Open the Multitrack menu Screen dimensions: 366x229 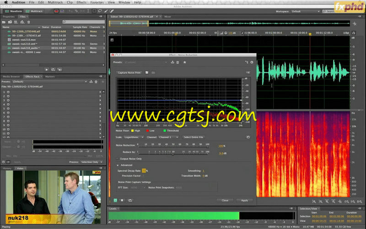(55, 2)
